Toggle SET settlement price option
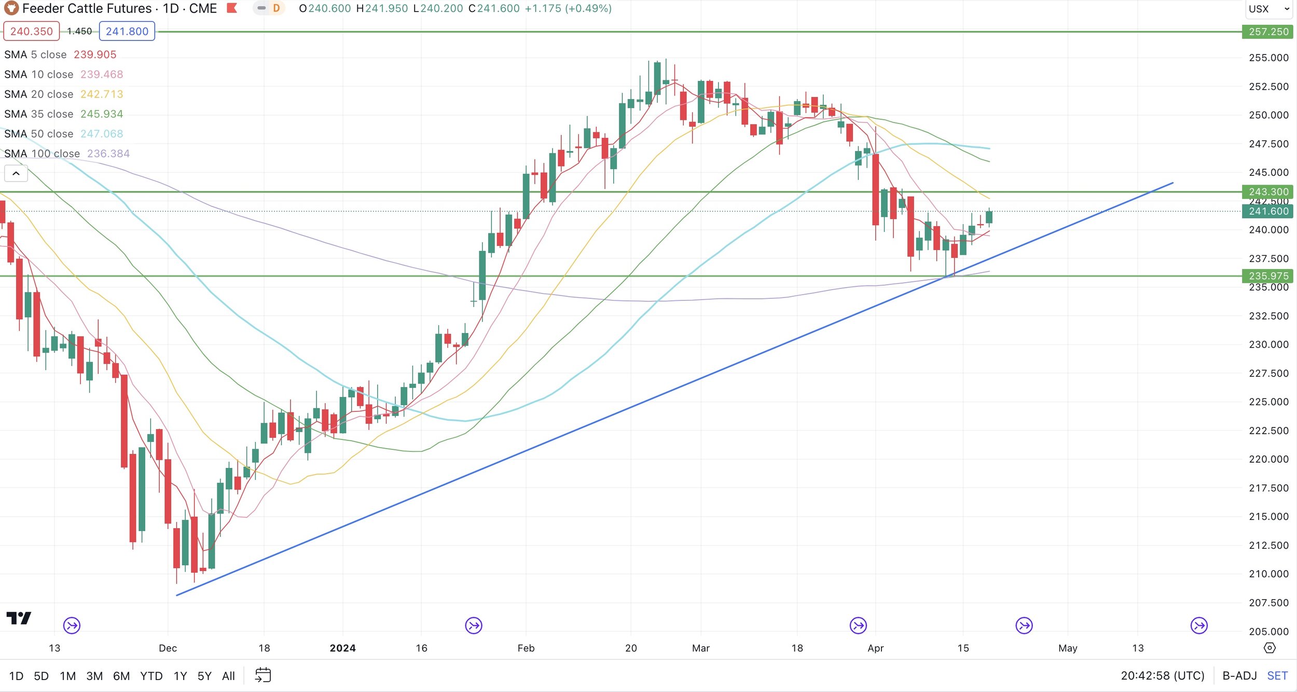This screenshot has height=692, width=1297. [1277, 676]
